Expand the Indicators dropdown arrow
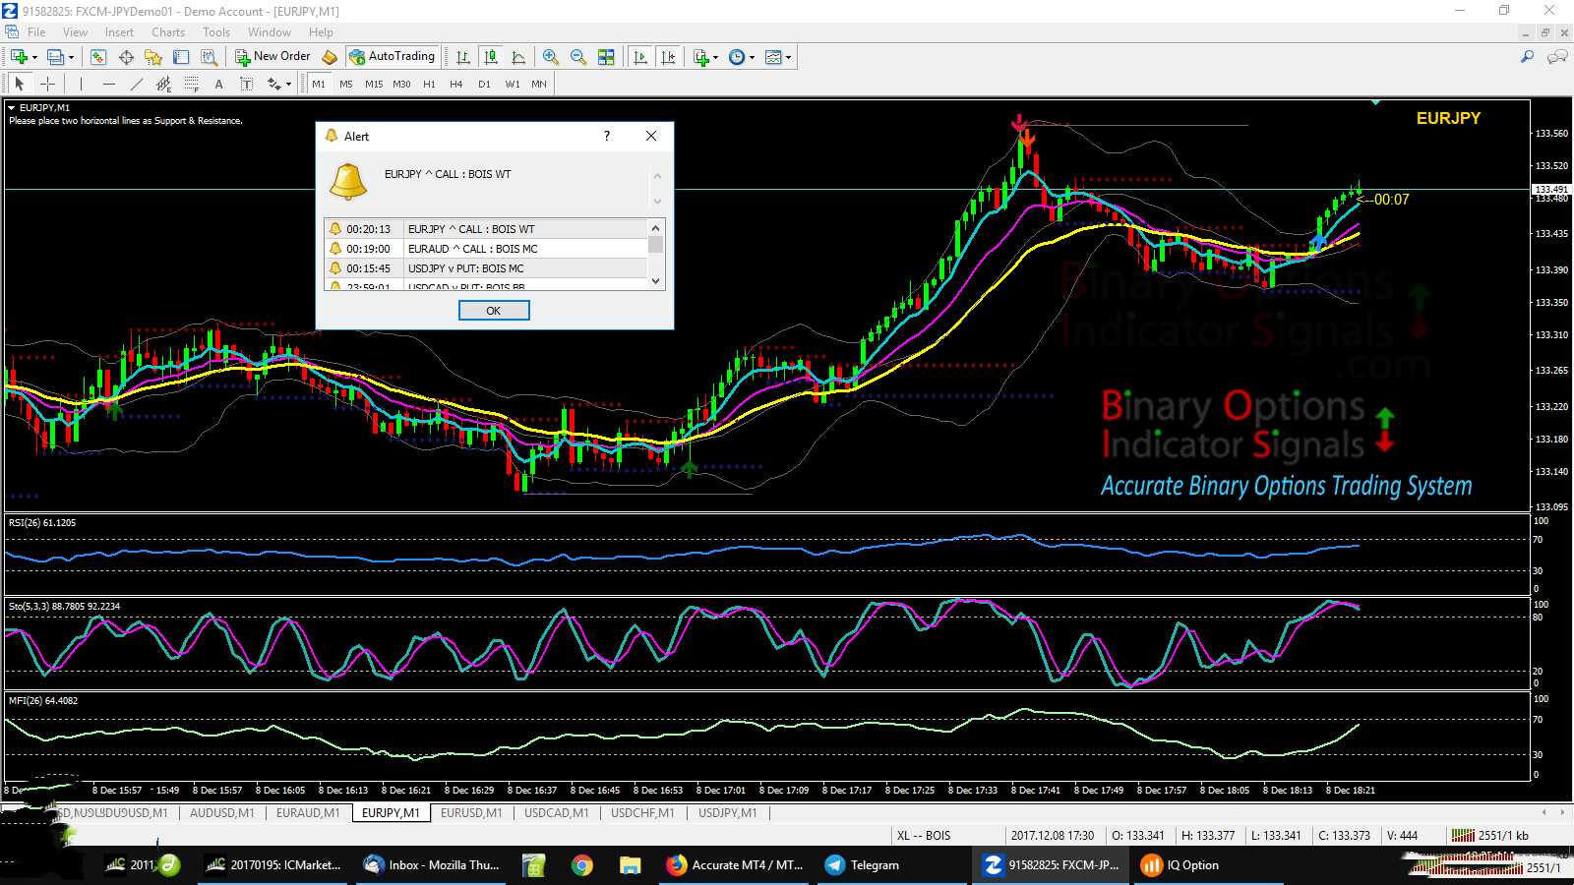 (716, 57)
